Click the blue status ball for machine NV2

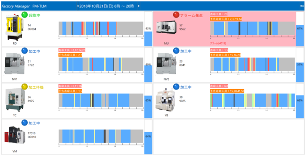(x=176, y=51)
